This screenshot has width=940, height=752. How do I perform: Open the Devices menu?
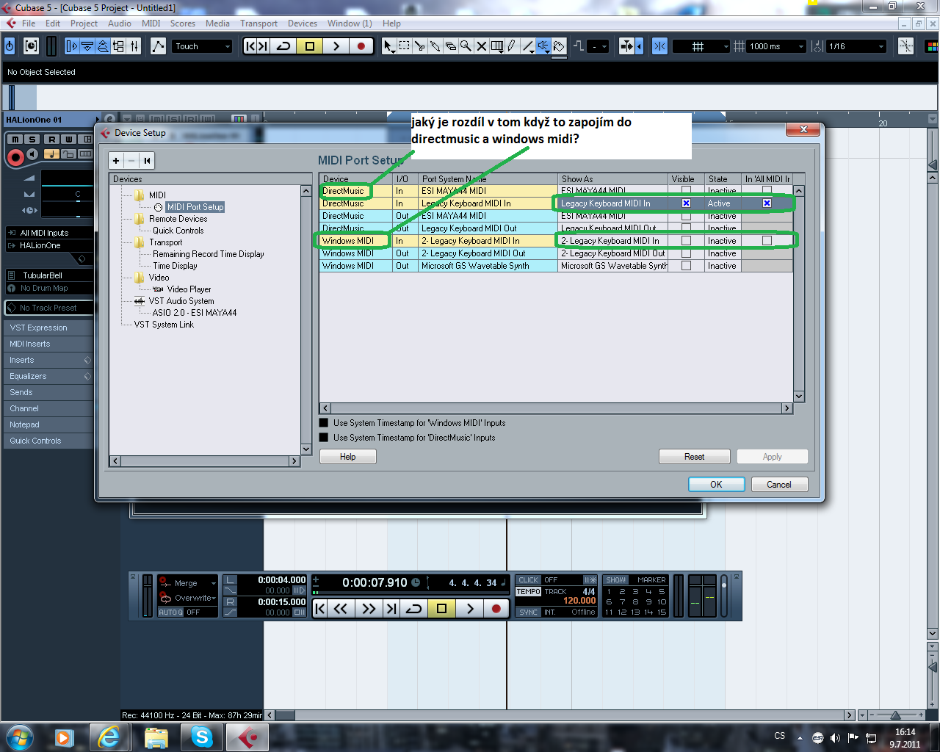302,23
